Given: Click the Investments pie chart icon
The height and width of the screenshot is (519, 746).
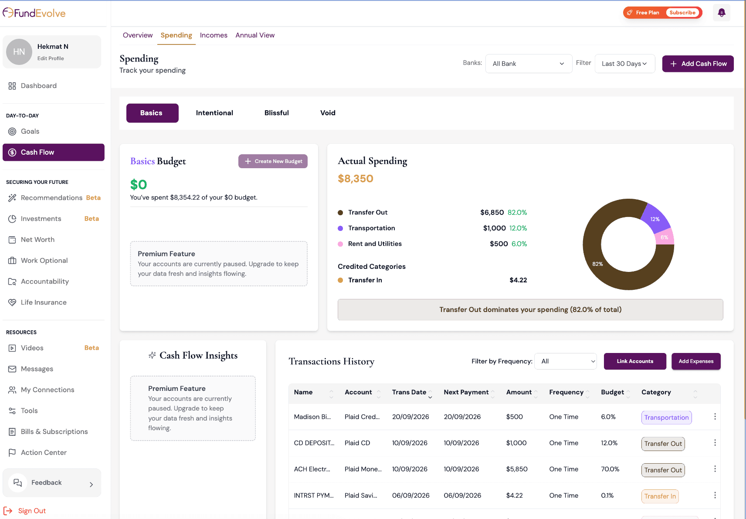Looking at the screenshot, I should click(12, 219).
